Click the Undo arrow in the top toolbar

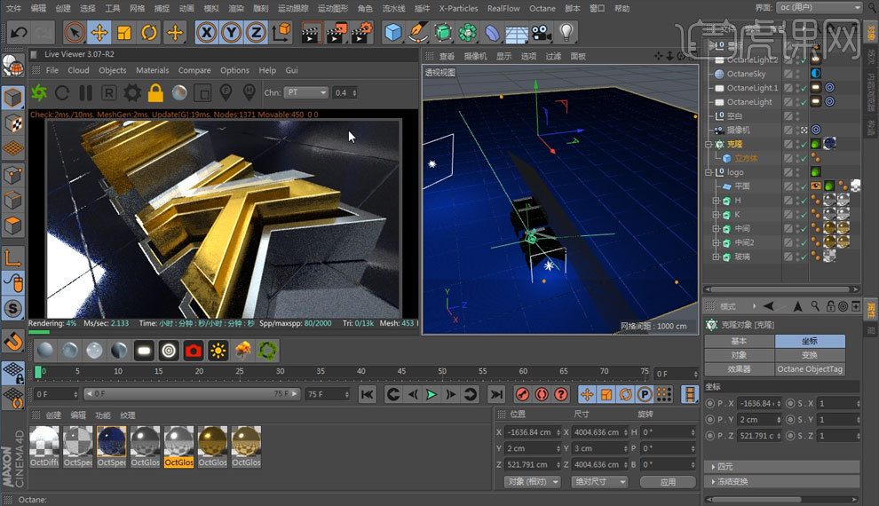tap(19, 33)
